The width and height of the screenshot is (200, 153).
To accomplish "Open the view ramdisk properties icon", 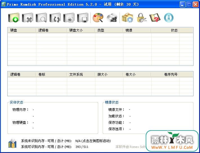I will 41,18.
